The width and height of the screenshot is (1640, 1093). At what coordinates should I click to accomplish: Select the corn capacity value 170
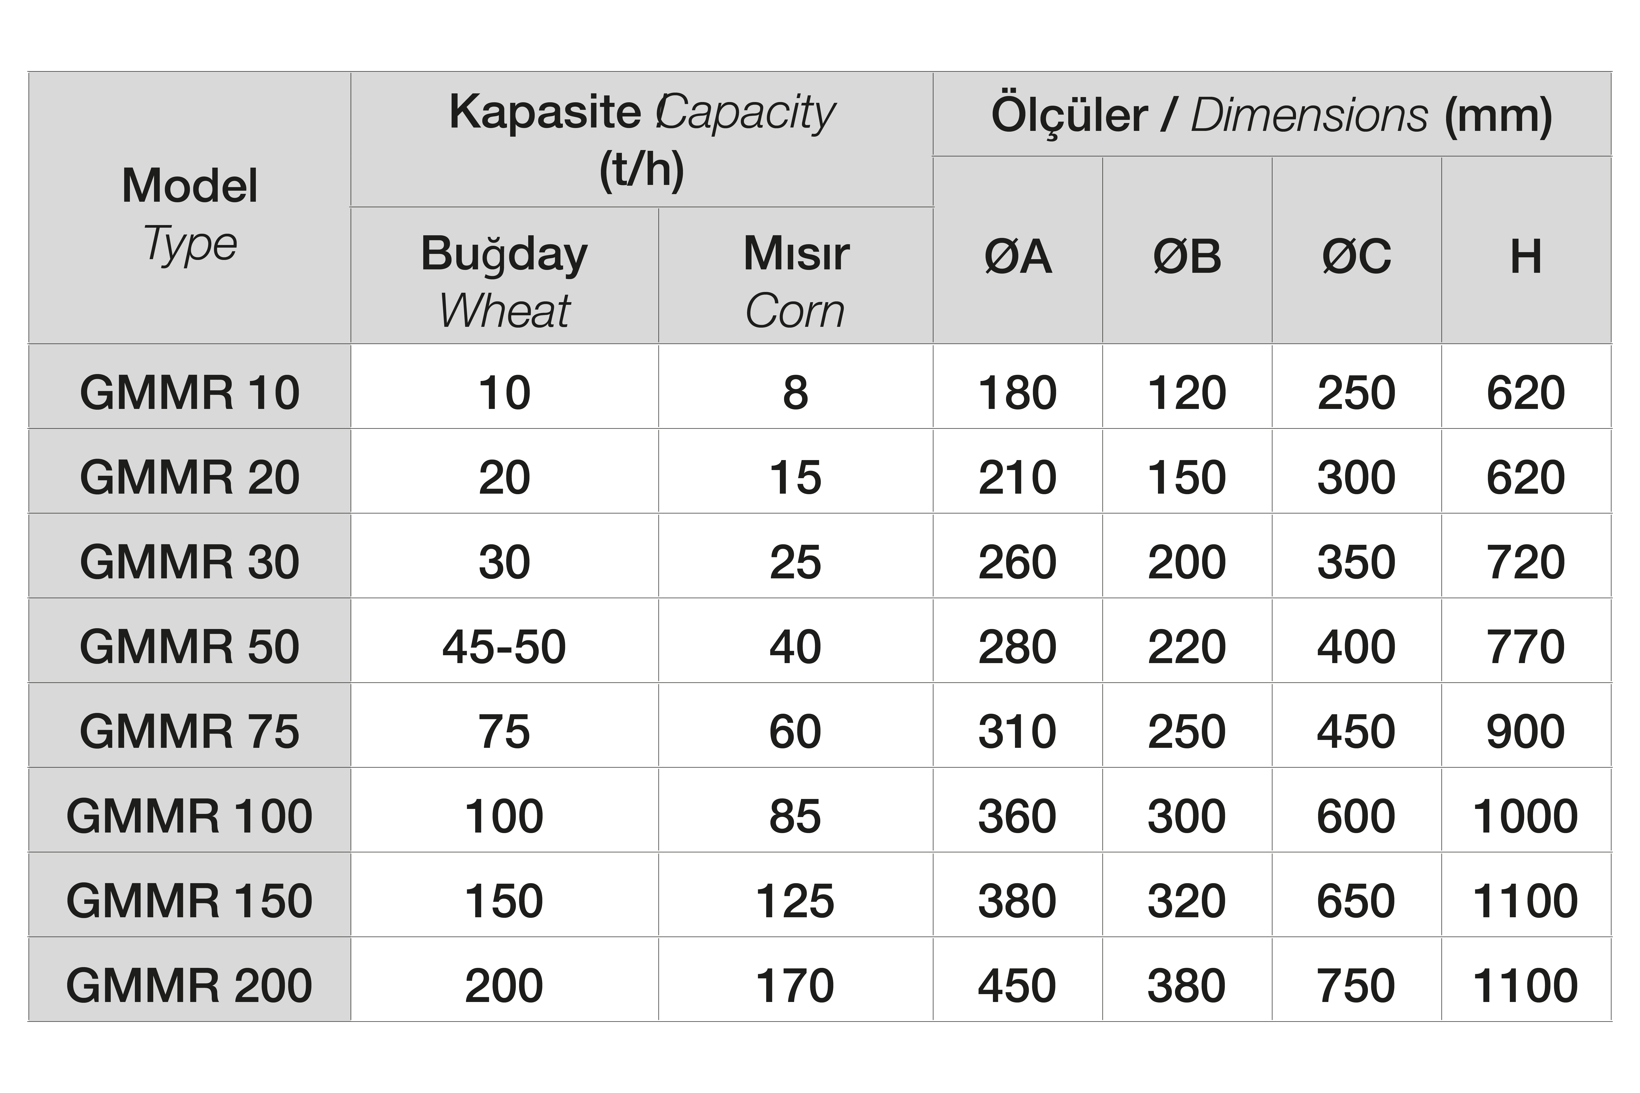click(796, 979)
